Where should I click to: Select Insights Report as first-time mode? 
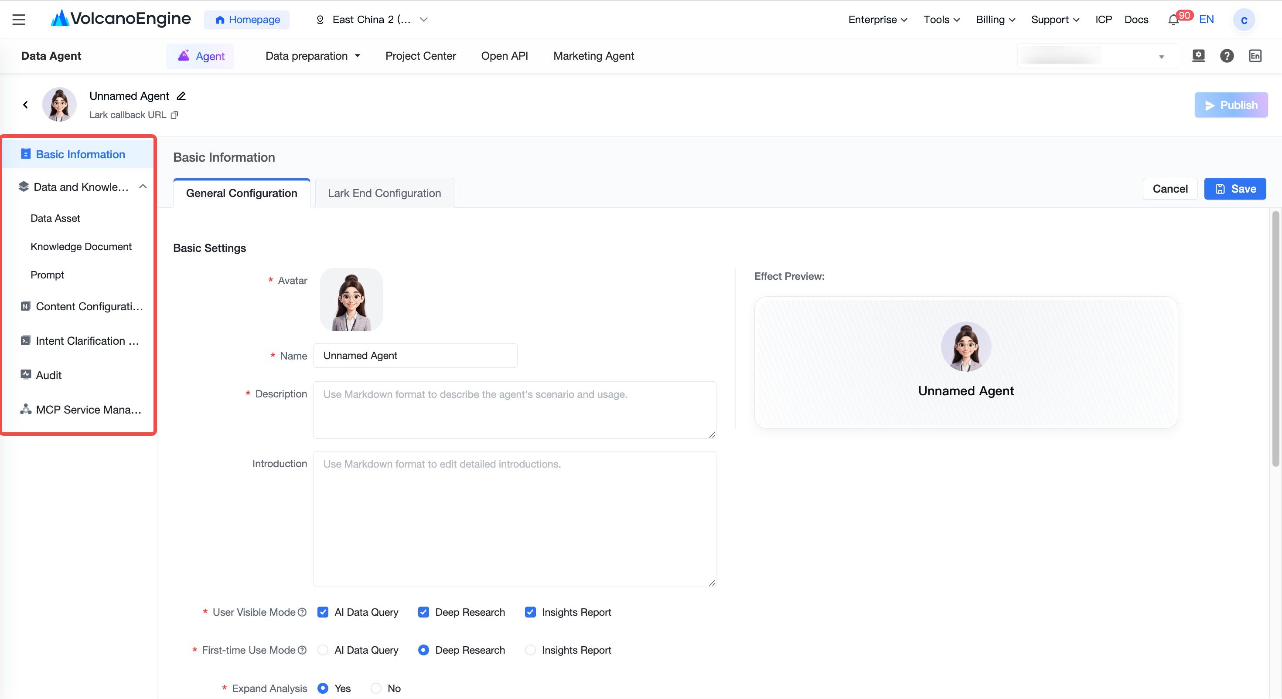click(531, 650)
